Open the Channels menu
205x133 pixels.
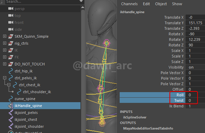(129, 4)
